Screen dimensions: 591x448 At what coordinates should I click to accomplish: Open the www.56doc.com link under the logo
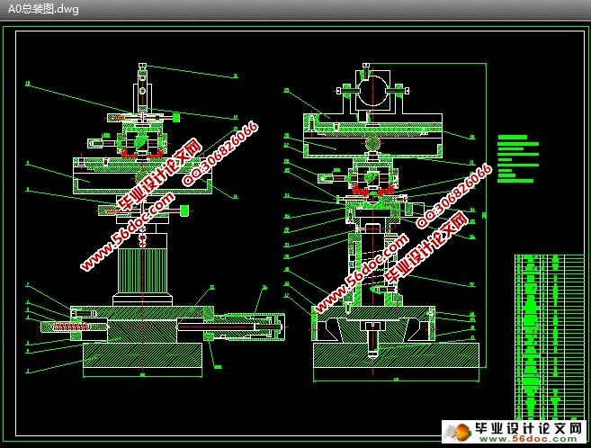point(528,439)
